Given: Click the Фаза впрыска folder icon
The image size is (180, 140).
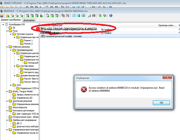Looking at the screenshot, I should click(x=10, y=107).
